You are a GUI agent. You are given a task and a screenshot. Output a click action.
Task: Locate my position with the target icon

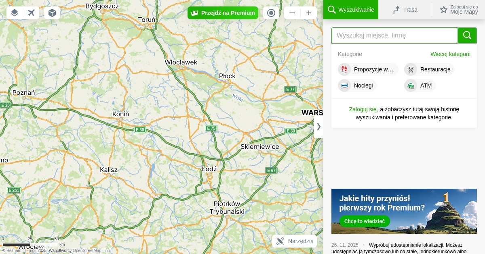coord(271,13)
